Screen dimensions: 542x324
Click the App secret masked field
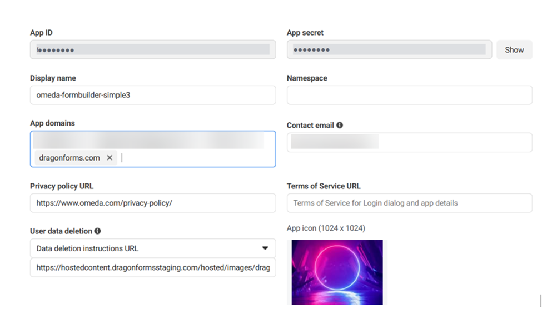coord(389,49)
